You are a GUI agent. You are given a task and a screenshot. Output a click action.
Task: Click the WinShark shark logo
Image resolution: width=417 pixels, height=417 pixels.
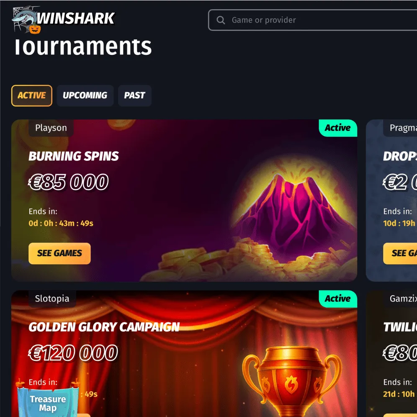[64, 18]
